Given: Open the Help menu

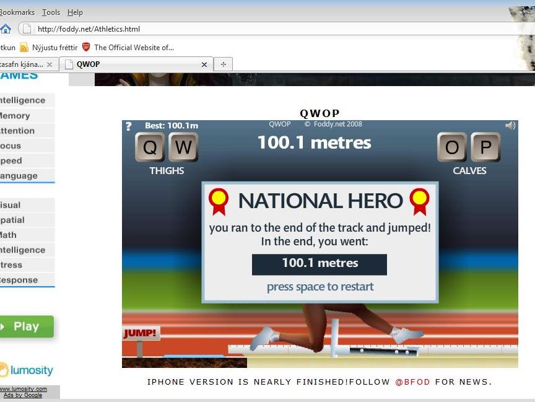Looking at the screenshot, I should 75,12.
